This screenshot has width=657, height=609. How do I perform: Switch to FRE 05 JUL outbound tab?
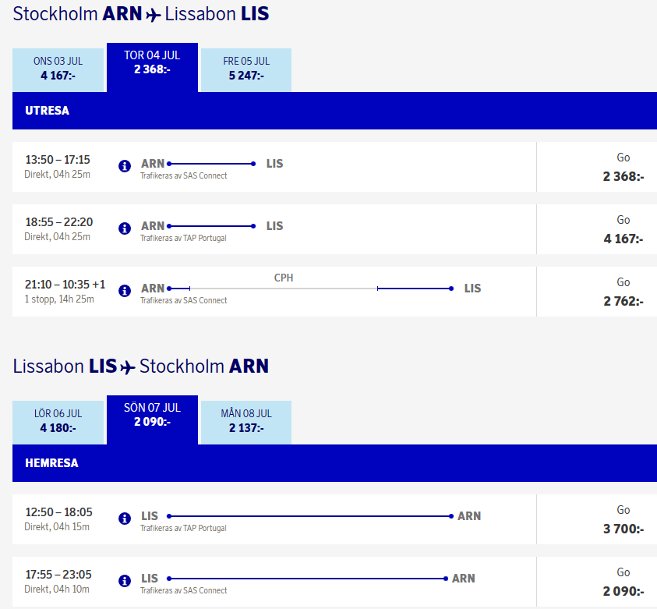pos(246,69)
